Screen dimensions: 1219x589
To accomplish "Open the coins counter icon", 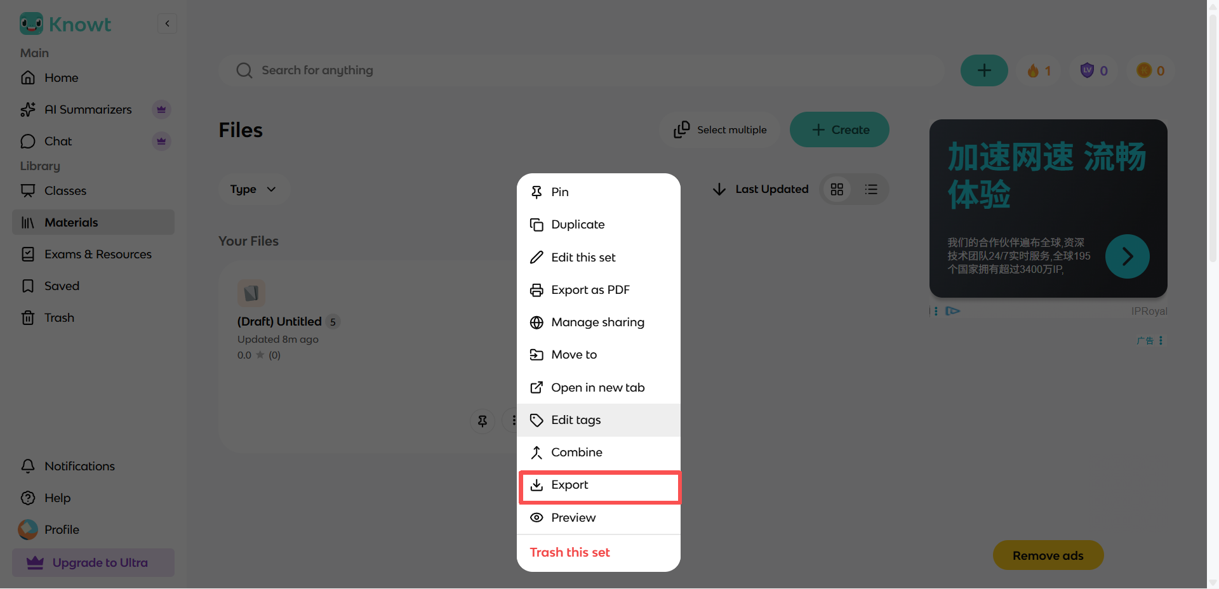I will tap(1151, 70).
